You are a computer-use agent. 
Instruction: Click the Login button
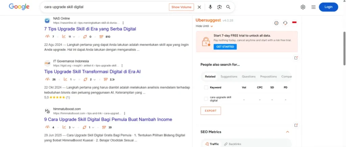tap(328, 7)
